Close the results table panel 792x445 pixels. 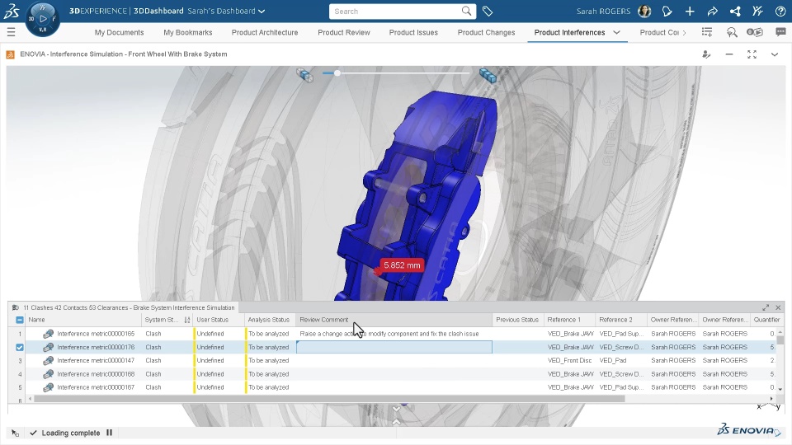(x=778, y=307)
